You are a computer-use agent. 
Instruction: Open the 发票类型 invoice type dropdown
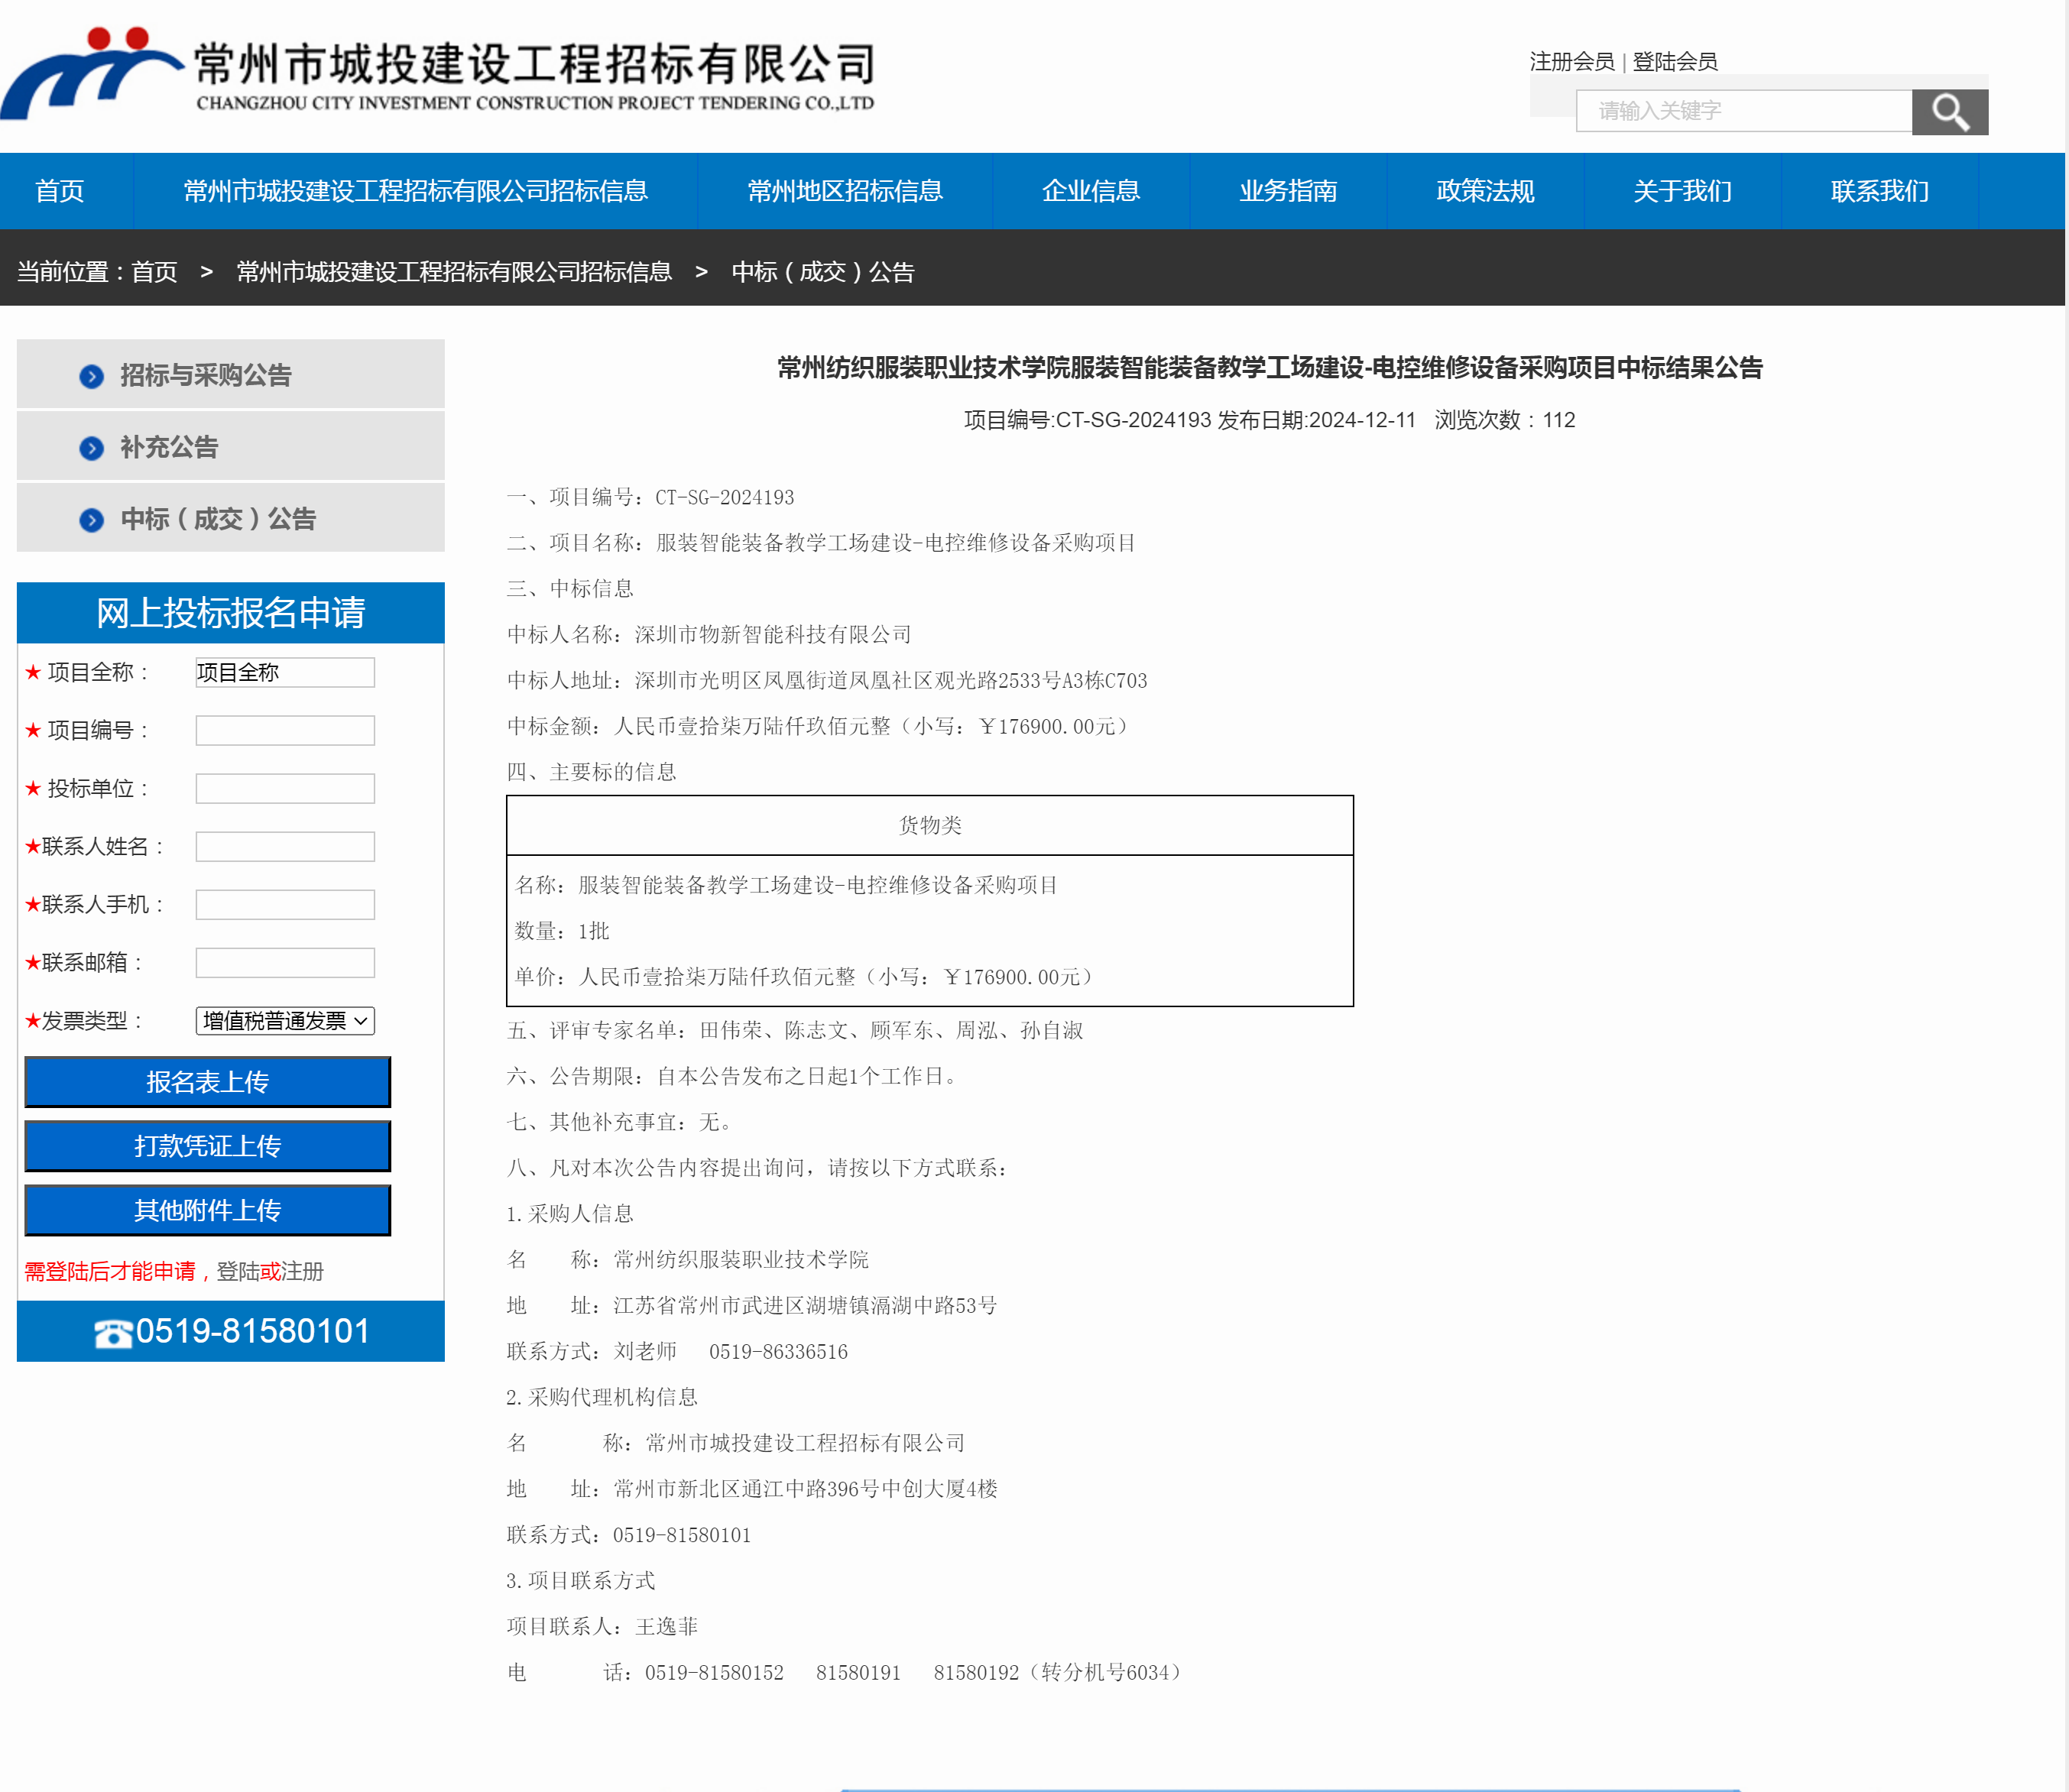point(285,1020)
